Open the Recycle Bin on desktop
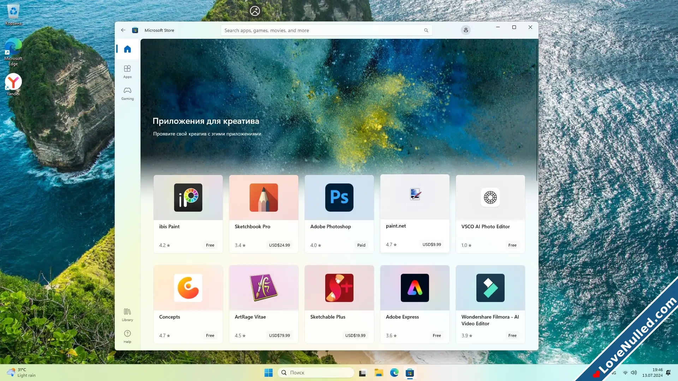678x381 pixels. (13, 14)
